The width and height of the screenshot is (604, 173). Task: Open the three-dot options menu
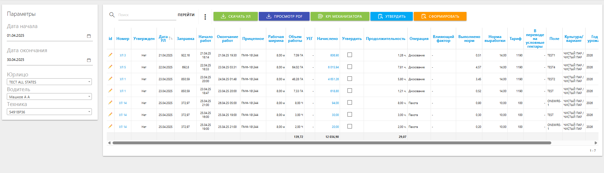tap(205, 17)
